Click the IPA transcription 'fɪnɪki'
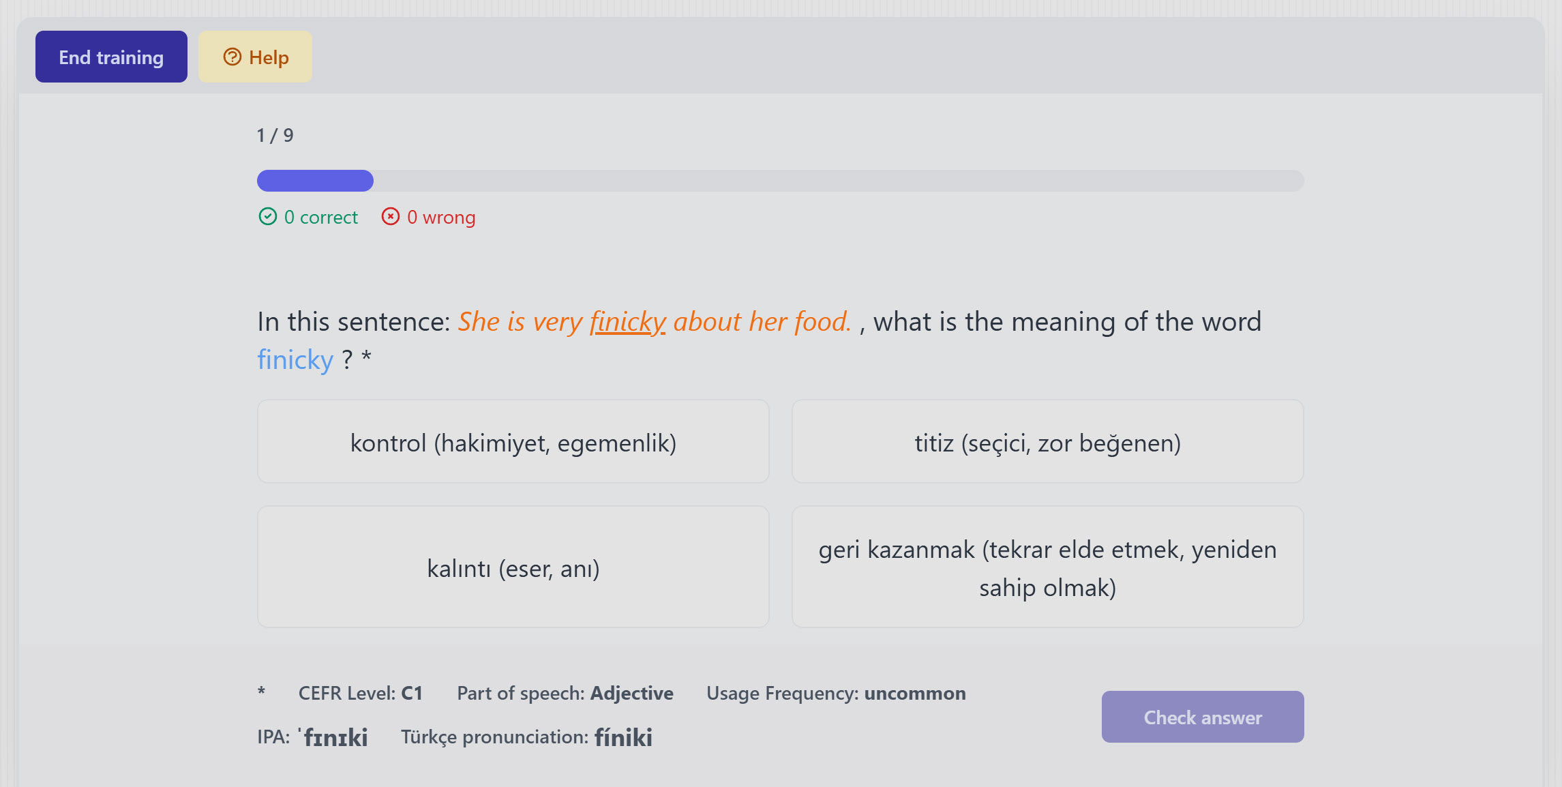This screenshot has height=787, width=1562. pos(334,737)
